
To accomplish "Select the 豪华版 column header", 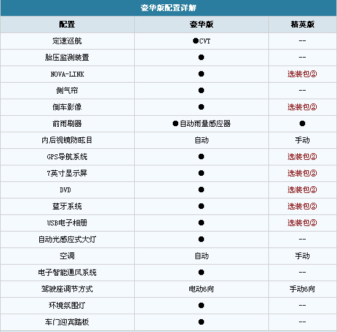I will point(202,25).
